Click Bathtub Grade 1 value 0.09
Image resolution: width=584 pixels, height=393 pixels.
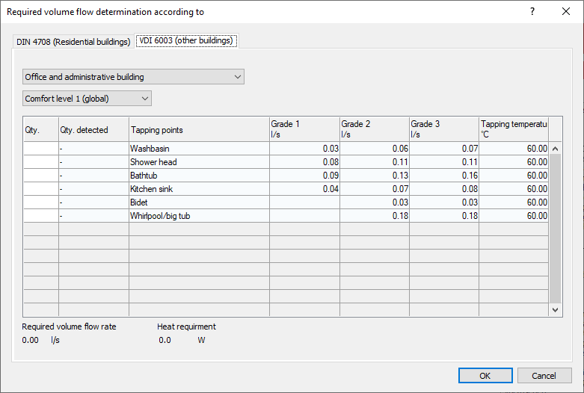[x=304, y=176]
